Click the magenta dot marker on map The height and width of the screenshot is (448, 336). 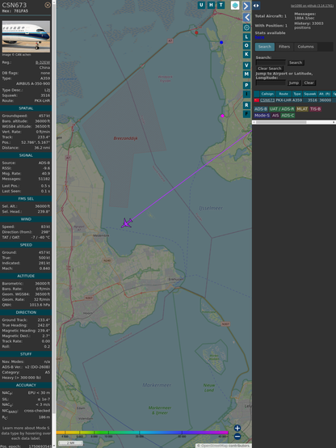pyautogui.click(x=222, y=116)
